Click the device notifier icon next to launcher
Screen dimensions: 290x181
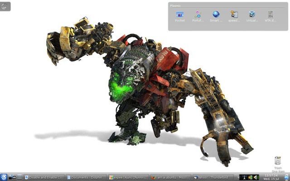12,177
